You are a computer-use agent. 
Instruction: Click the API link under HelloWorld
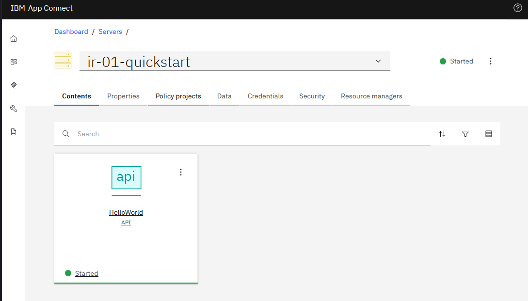point(126,222)
